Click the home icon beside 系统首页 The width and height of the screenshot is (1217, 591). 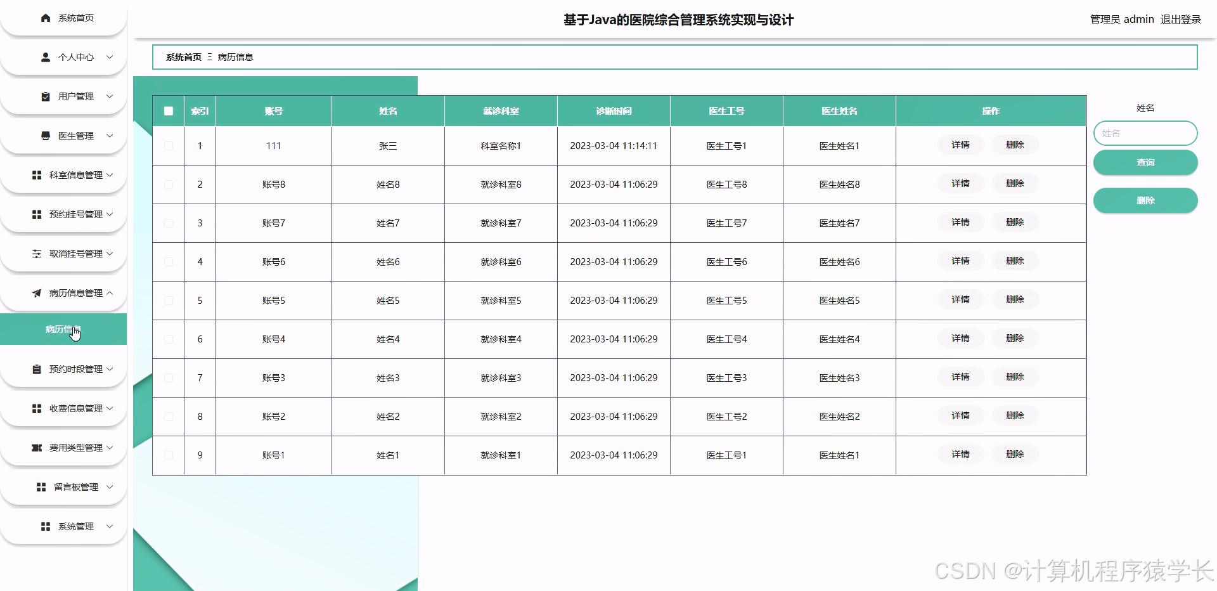point(44,18)
